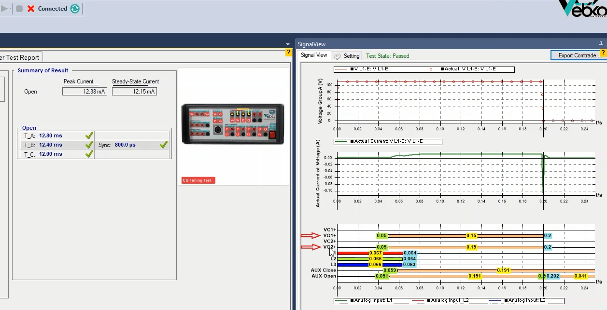Viewport: 607px width, 310px height.
Task: Click the Steady-State Current value field
Action: pos(134,92)
